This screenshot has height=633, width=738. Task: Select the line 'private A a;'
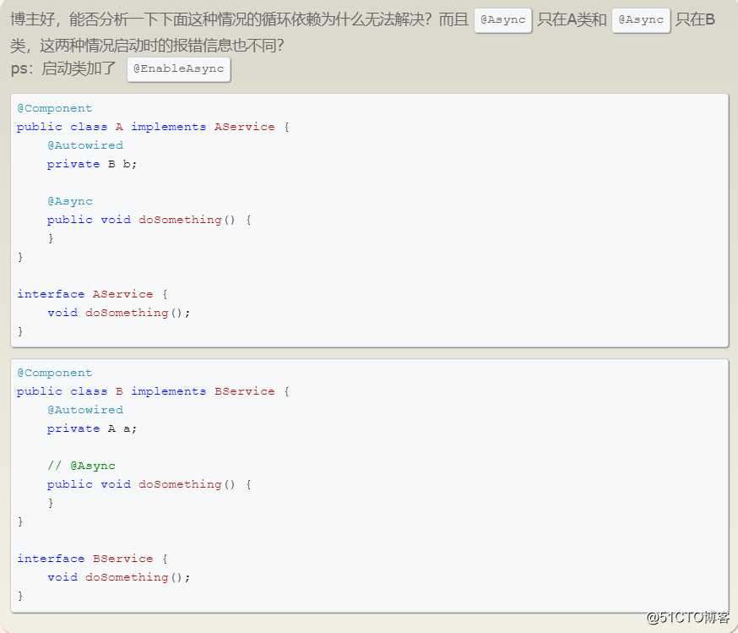(x=92, y=428)
